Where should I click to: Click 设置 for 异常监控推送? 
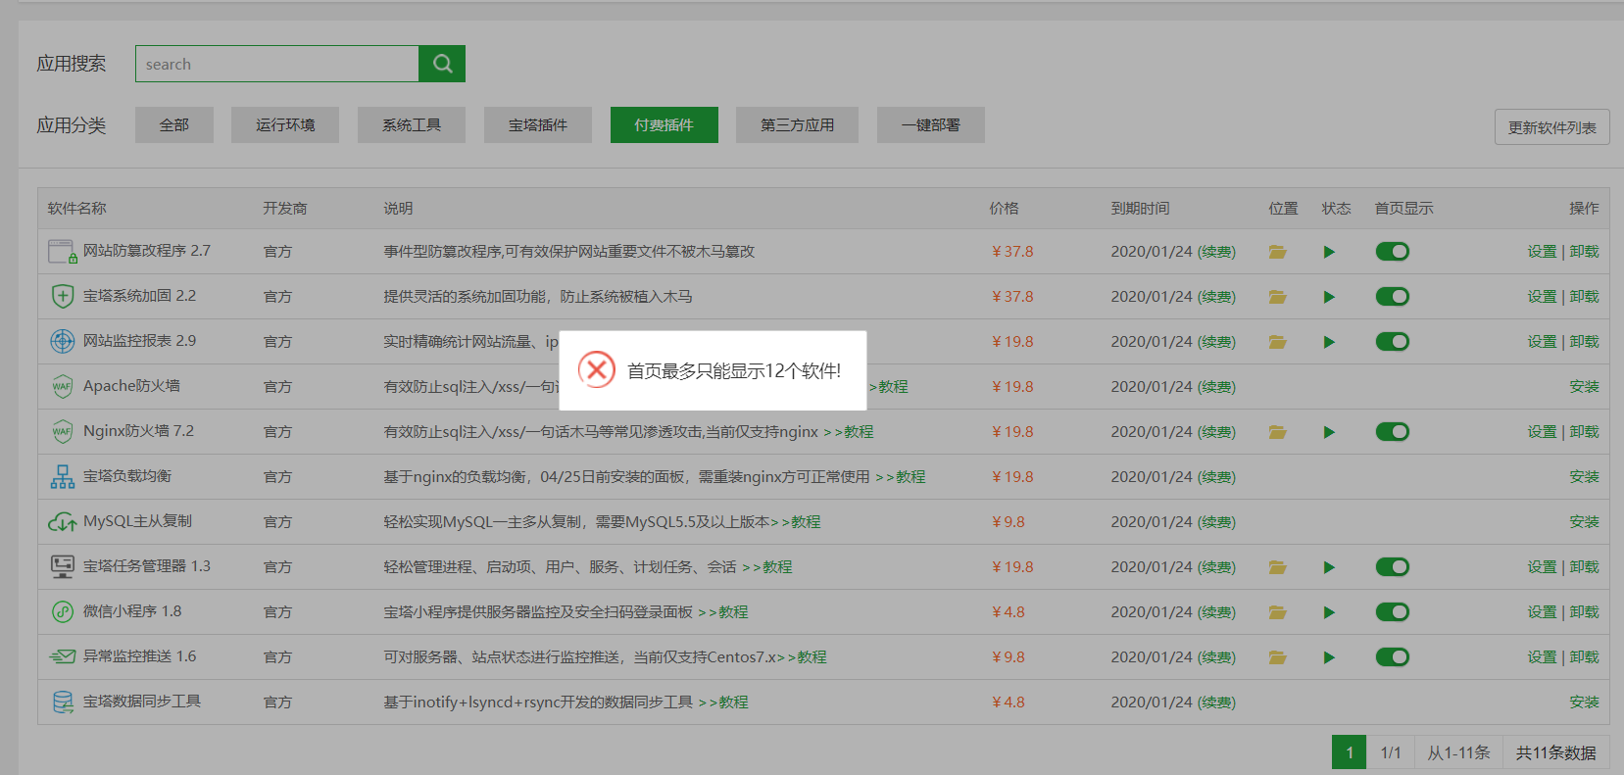[x=1542, y=657]
